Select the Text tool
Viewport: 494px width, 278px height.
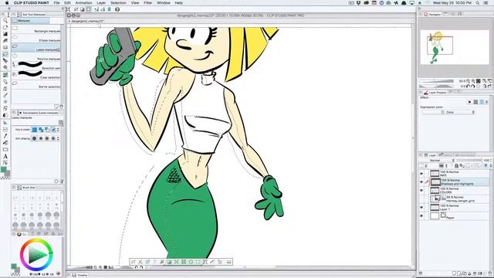[5, 156]
